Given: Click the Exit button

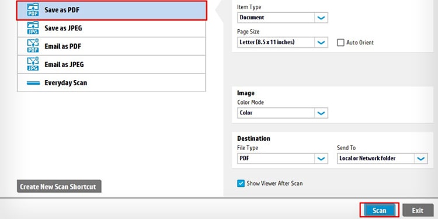Looking at the screenshot, I should [418, 210].
